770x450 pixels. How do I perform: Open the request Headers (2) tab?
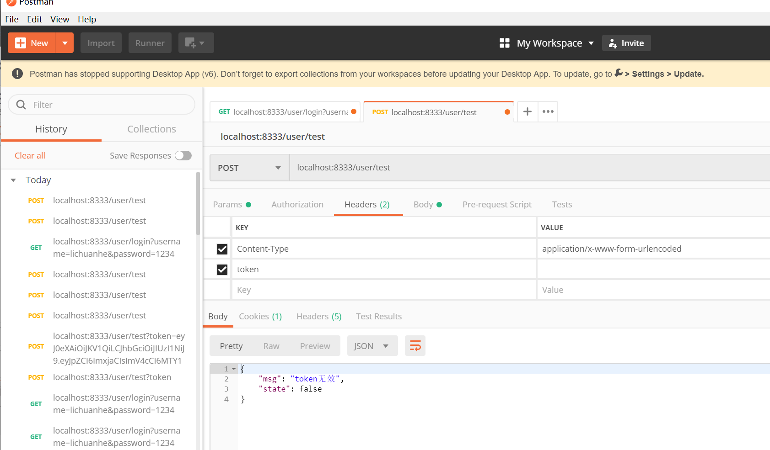367,205
